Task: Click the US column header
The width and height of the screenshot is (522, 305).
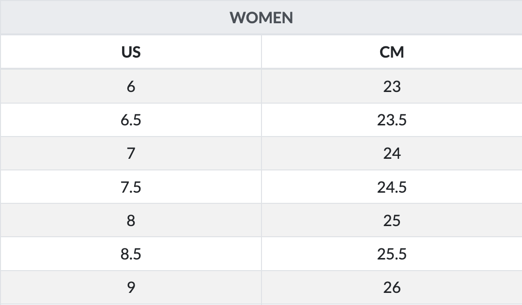Action: click(131, 52)
